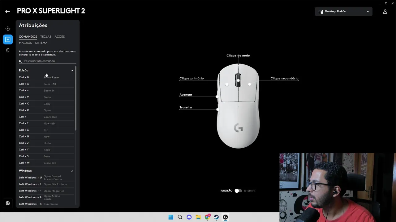The height and width of the screenshot is (222, 396).
Task: Select the Assignments plus sidebar icon
Action: pyautogui.click(x=8, y=39)
